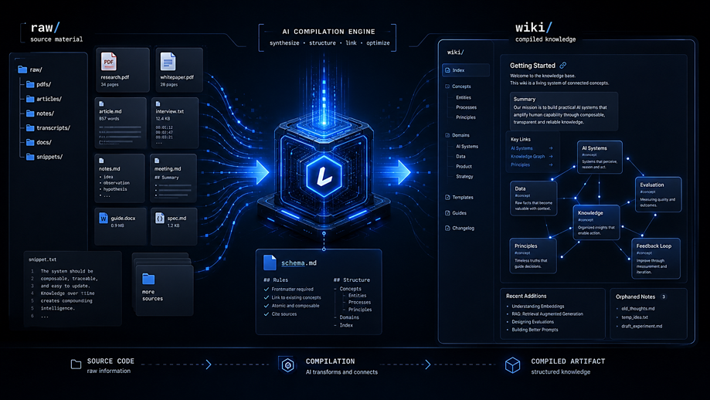Click the Word icon on guide.docx
The image size is (710, 400).
tap(104, 218)
